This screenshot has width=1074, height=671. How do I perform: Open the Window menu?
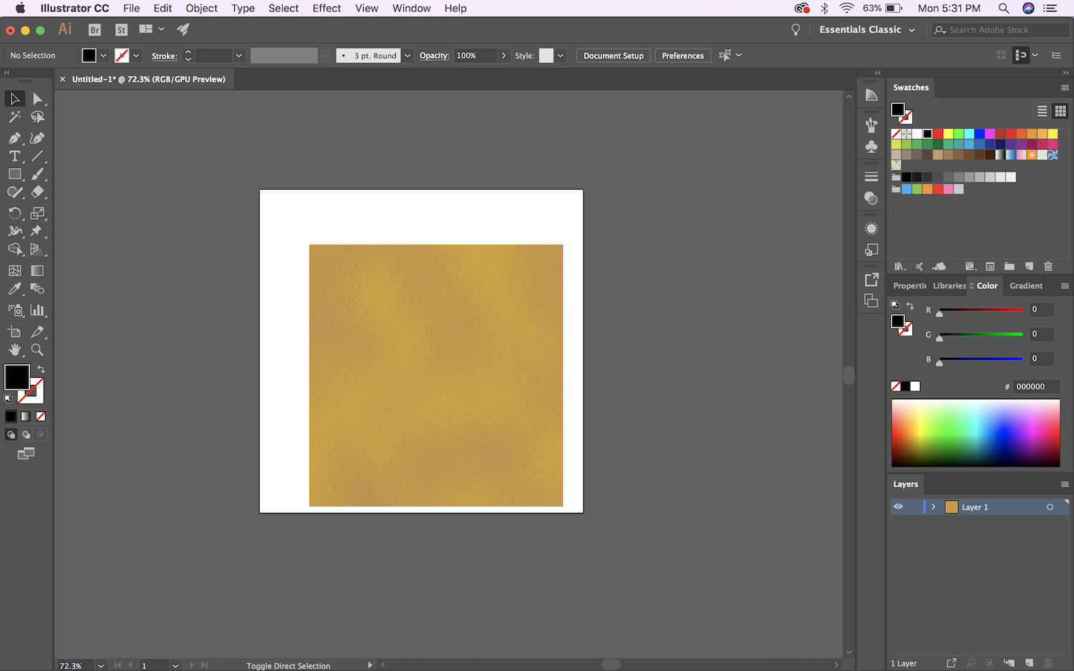point(411,9)
